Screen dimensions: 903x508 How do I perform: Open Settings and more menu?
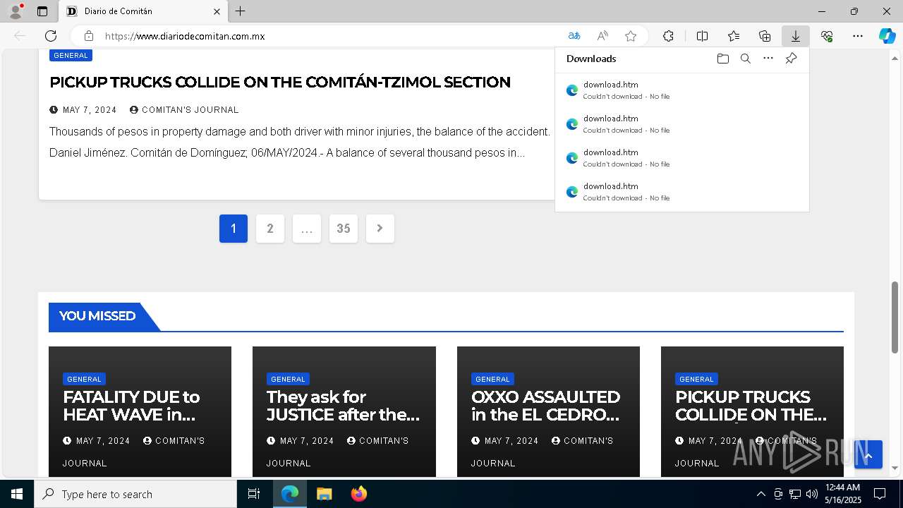pyautogui.click(x=858, y=36)
